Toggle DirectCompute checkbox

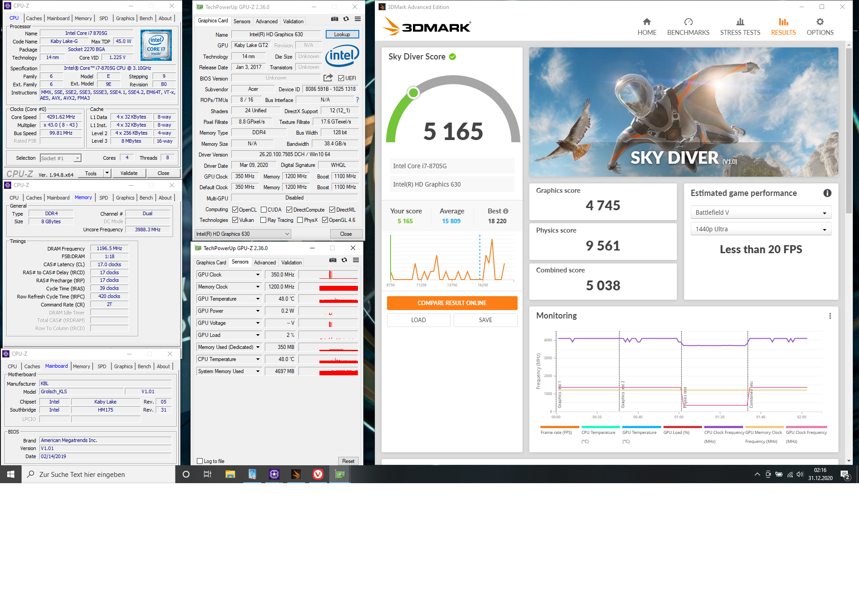pyautogui.click(x=289, y=210)
